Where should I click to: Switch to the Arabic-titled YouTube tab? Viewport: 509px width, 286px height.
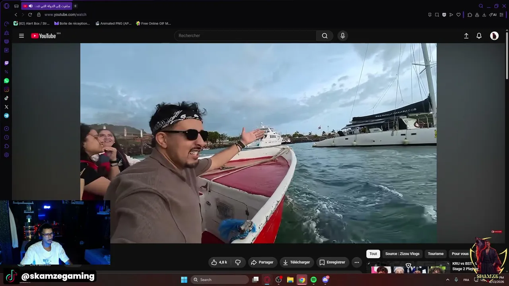pyautogui.click(x=47, y=6)
